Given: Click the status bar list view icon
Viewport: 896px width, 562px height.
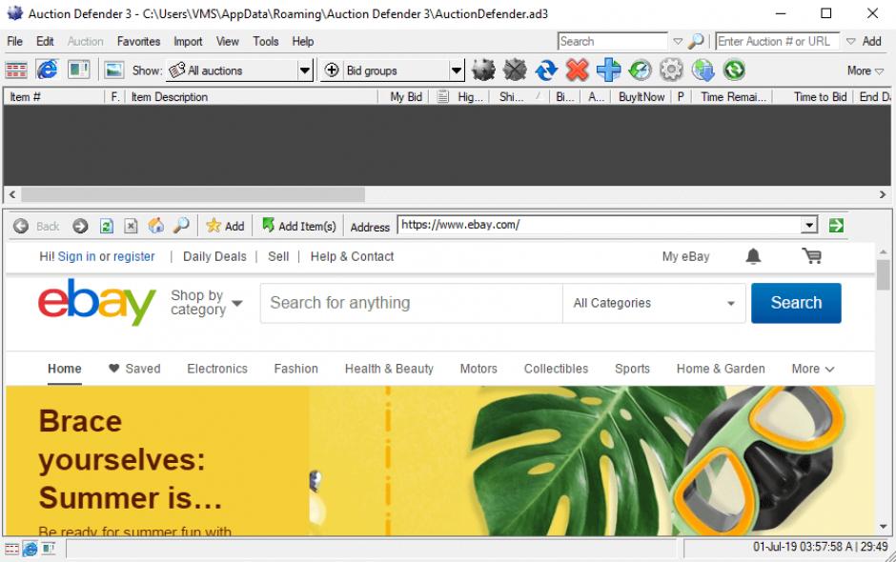Looking at the screenshot, I should (11, 549).
